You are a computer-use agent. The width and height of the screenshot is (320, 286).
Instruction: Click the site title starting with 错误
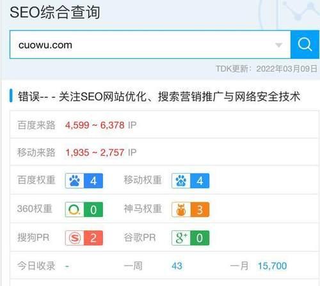[x=159, y=96]
